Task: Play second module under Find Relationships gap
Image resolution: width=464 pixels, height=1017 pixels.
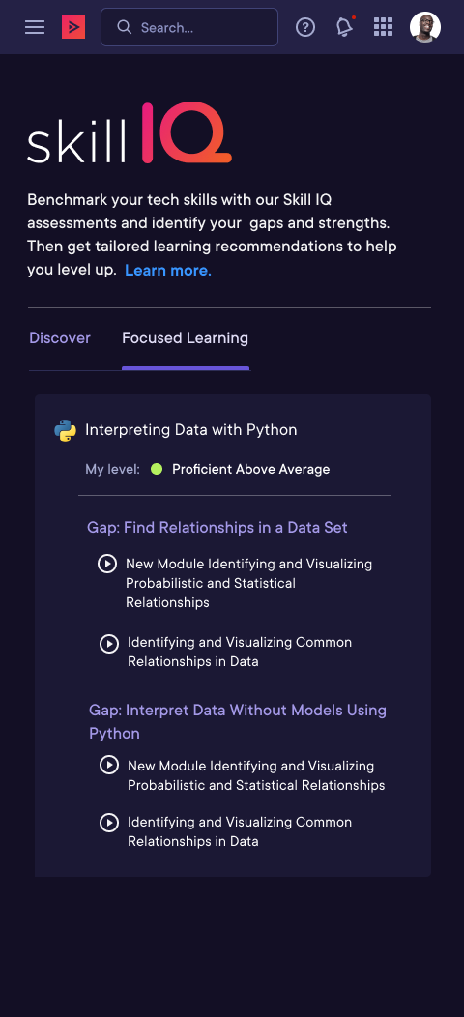Action: click(x=109, y=644)
